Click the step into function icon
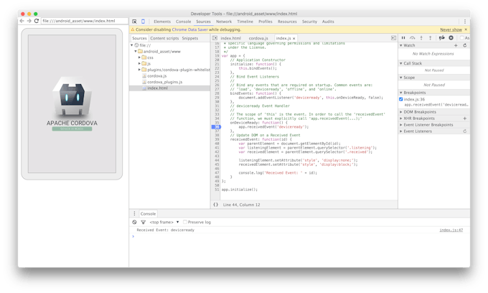Image resolution: width=488 pixels, height=293 pixels. click(421, 38)
